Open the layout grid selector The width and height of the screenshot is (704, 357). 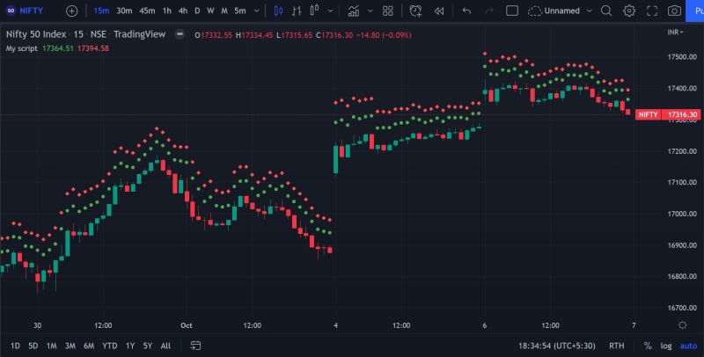pos(388,11)
